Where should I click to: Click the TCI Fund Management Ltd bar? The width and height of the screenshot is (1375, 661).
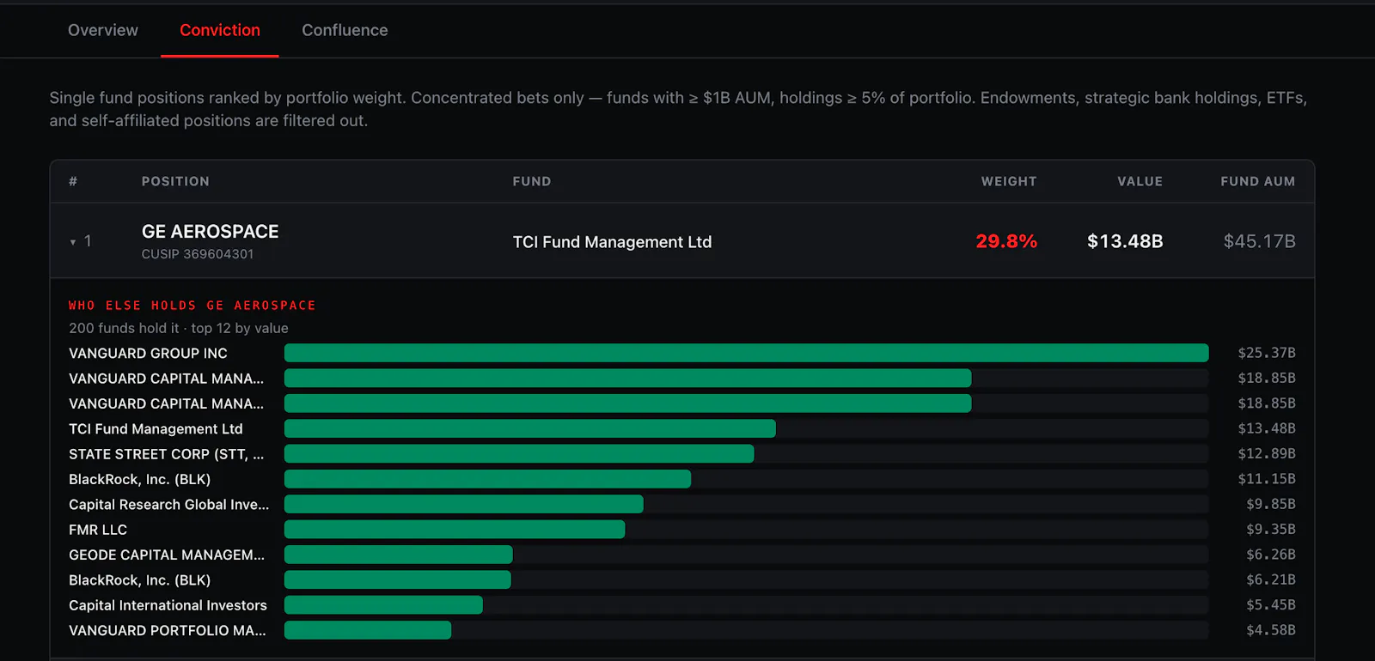pos(529,428)
